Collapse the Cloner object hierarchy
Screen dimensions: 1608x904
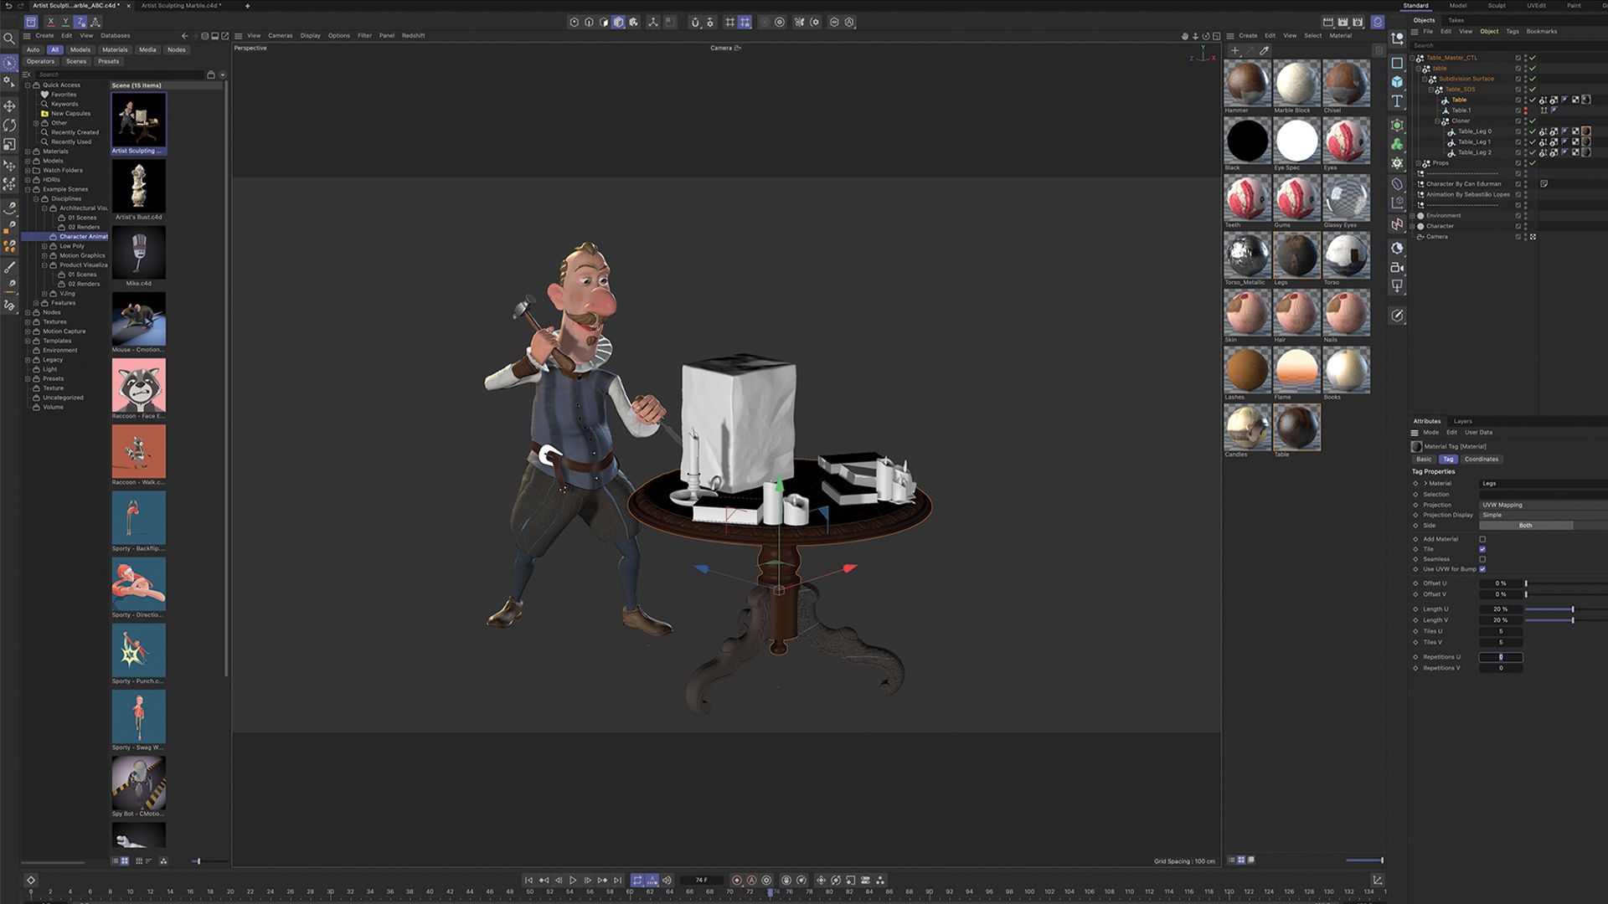tap(1437, 121)
